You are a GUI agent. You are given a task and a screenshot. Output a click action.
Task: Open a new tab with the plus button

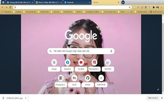(x=123, y=2)
